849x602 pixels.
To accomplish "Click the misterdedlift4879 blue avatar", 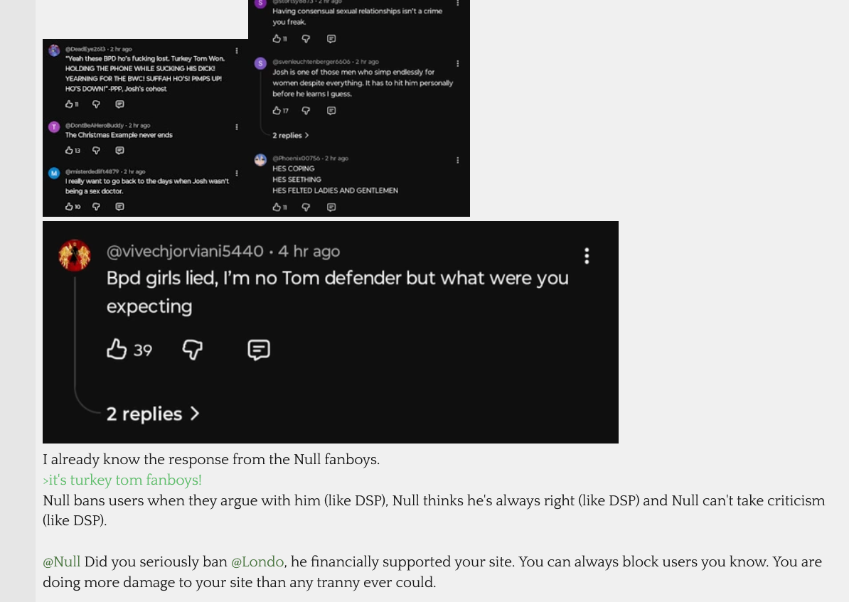I will click(x=54, y=173).
